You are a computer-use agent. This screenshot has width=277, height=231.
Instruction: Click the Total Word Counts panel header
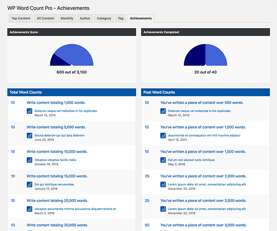click(72, 92)
